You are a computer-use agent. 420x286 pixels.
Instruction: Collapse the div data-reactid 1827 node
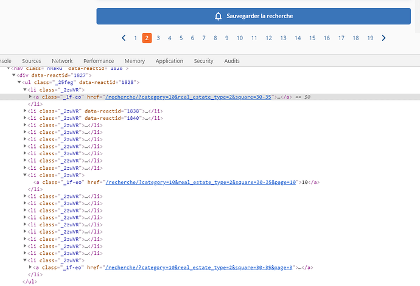pos(13,75)
